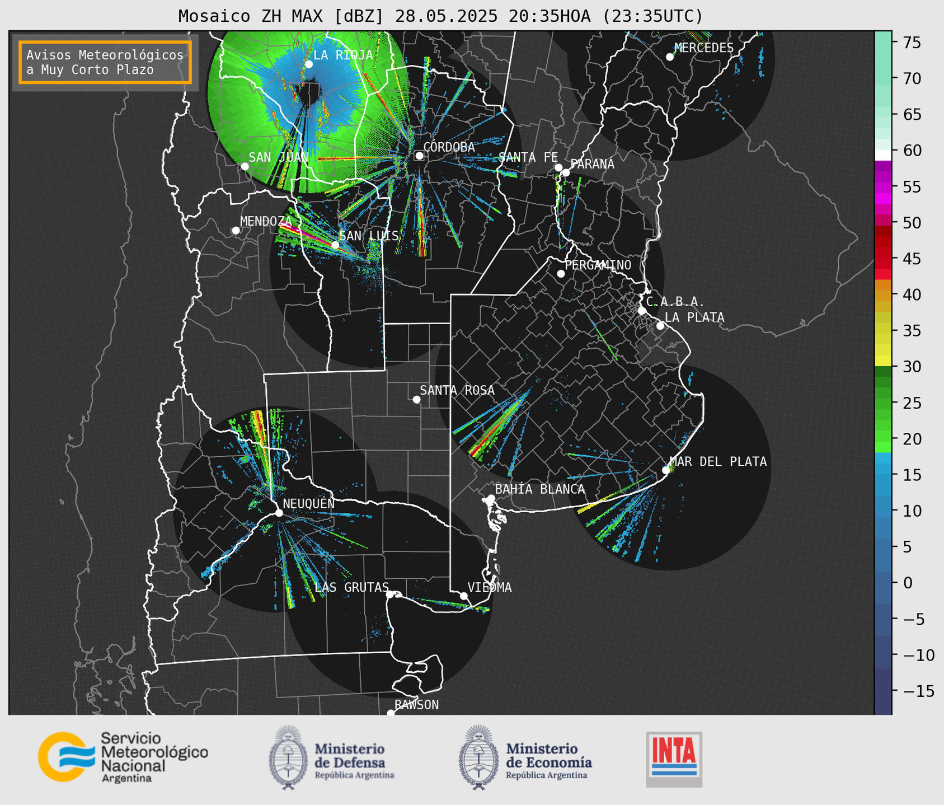Click the green 25 dBZ band on color scale
944x805 pixels.
[883, 403]
